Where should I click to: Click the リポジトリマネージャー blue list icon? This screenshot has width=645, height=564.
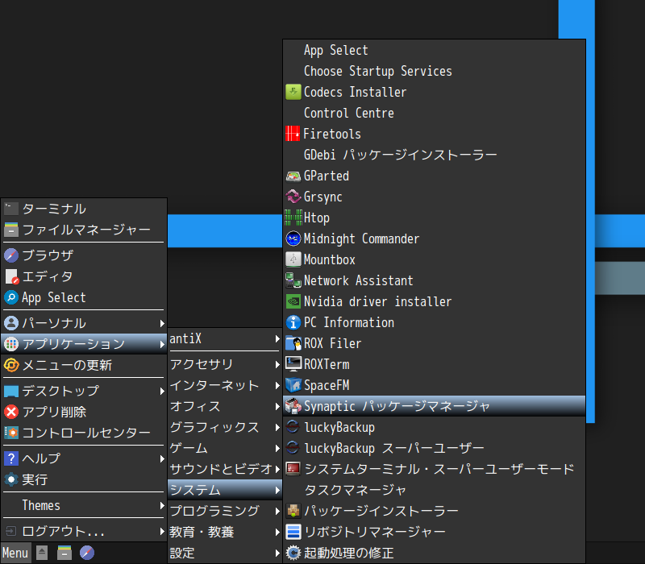pyautogui.click(x=293, y=532)
